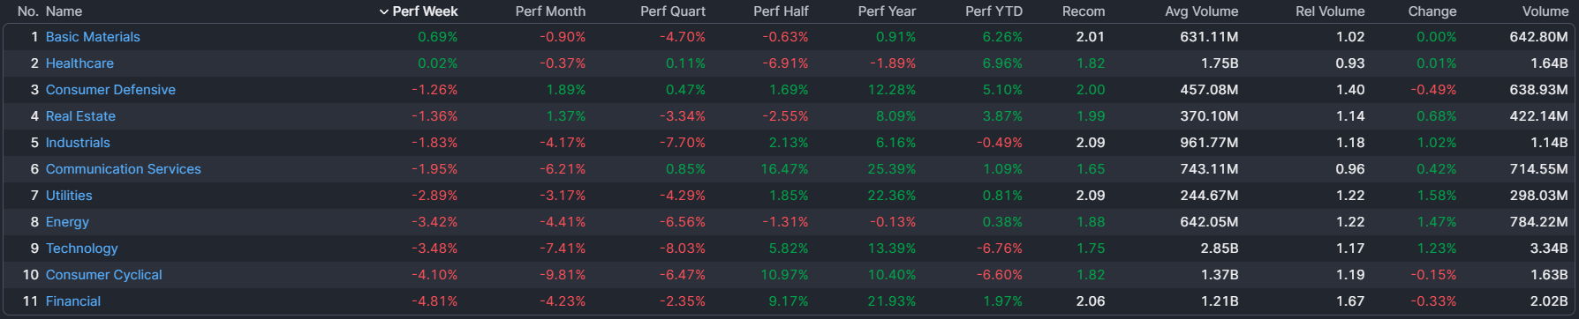Sort by Perf YTD column header
This screenshot has width=1579, height=319.
point(993,11)
